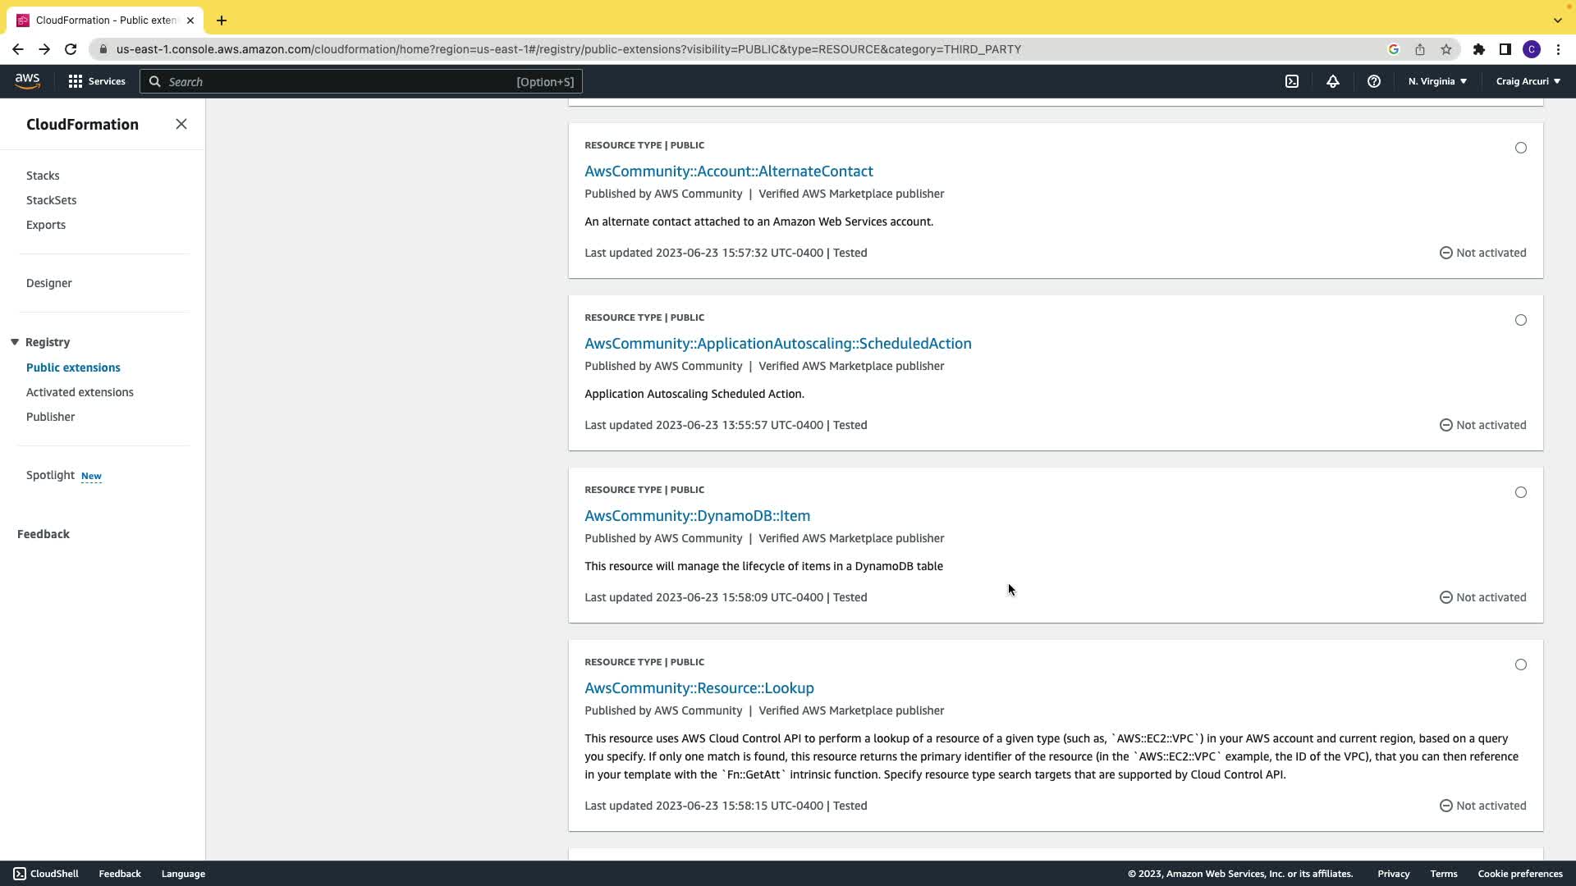Open the Services grid menu icon
1576x886 pixels.
click(x=76, y=81)
